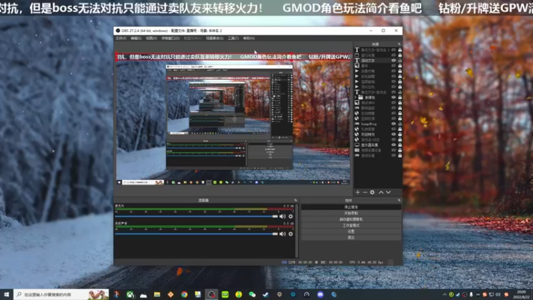Hide the 滚动文字 source via eye icon
533x300 pixels.
coord(394,61)
